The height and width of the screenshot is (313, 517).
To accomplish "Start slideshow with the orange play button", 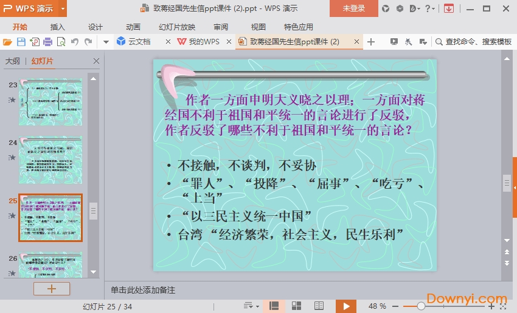I will pos(346,306).
